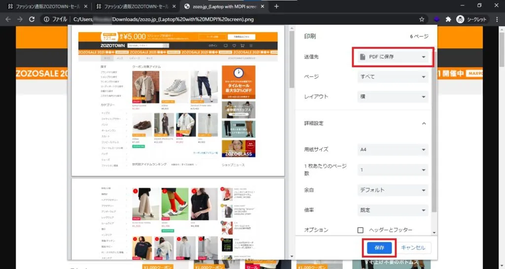Close the zozo.jp screenshot tab
Viewport: 505px width, 269px height.
click(x=262, y=6)
